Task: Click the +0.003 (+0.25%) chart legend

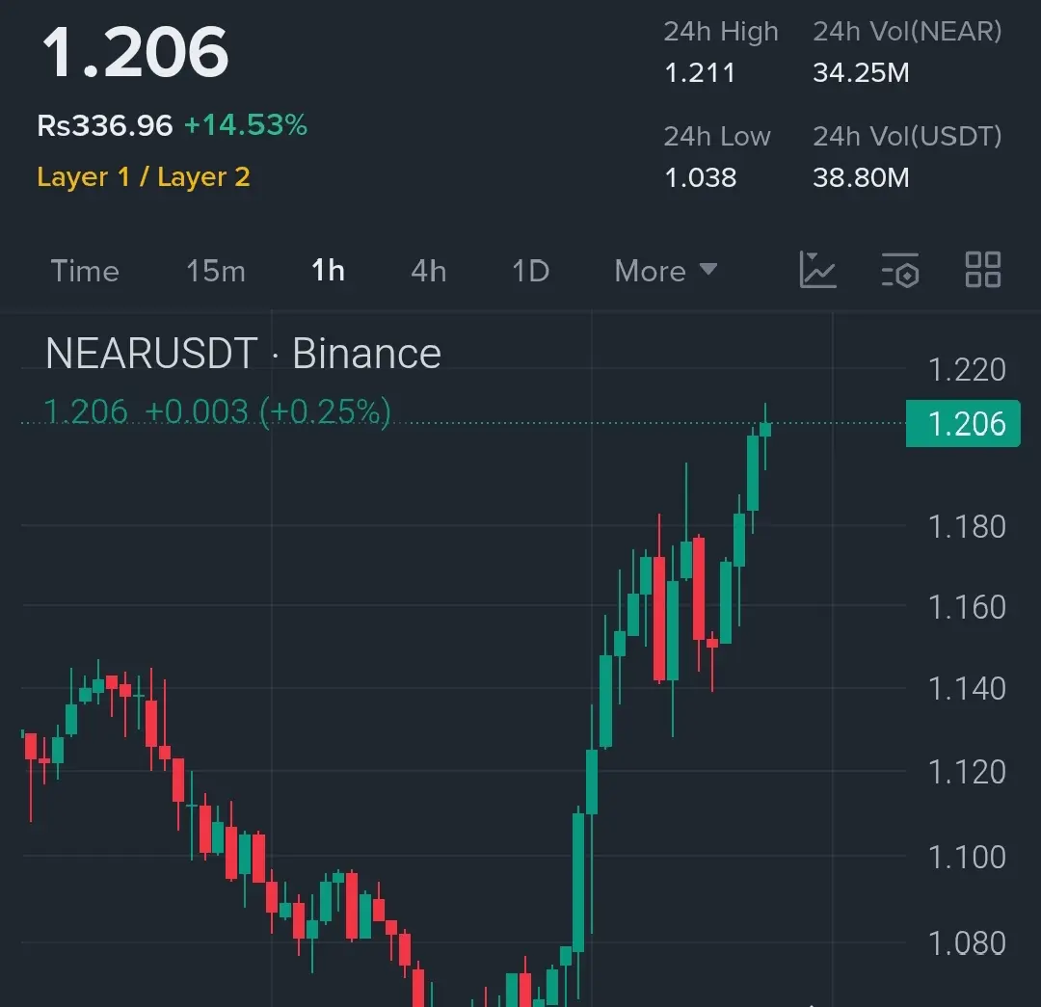Action: coord(268,411)
